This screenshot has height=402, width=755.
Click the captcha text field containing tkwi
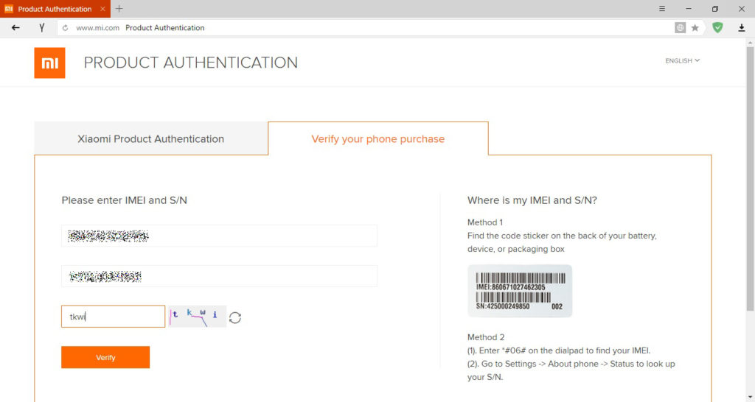click(113, 317)
